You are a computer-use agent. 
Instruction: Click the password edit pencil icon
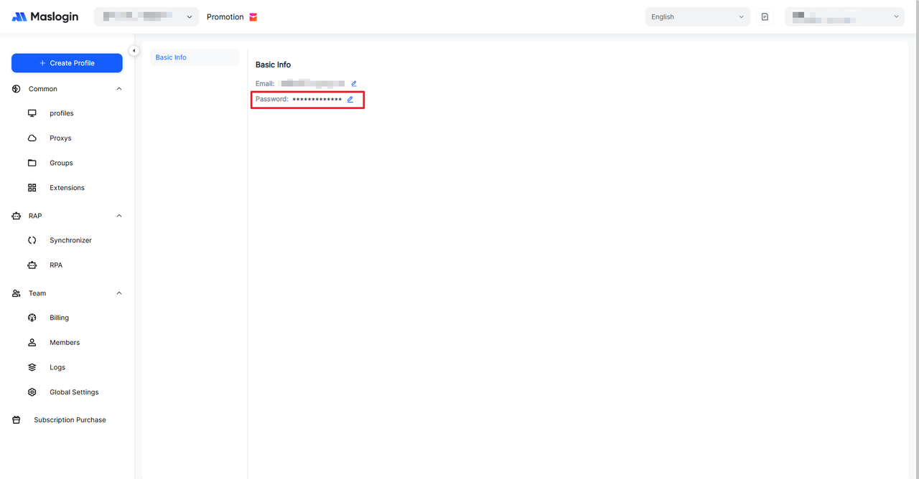click(350, 100)
